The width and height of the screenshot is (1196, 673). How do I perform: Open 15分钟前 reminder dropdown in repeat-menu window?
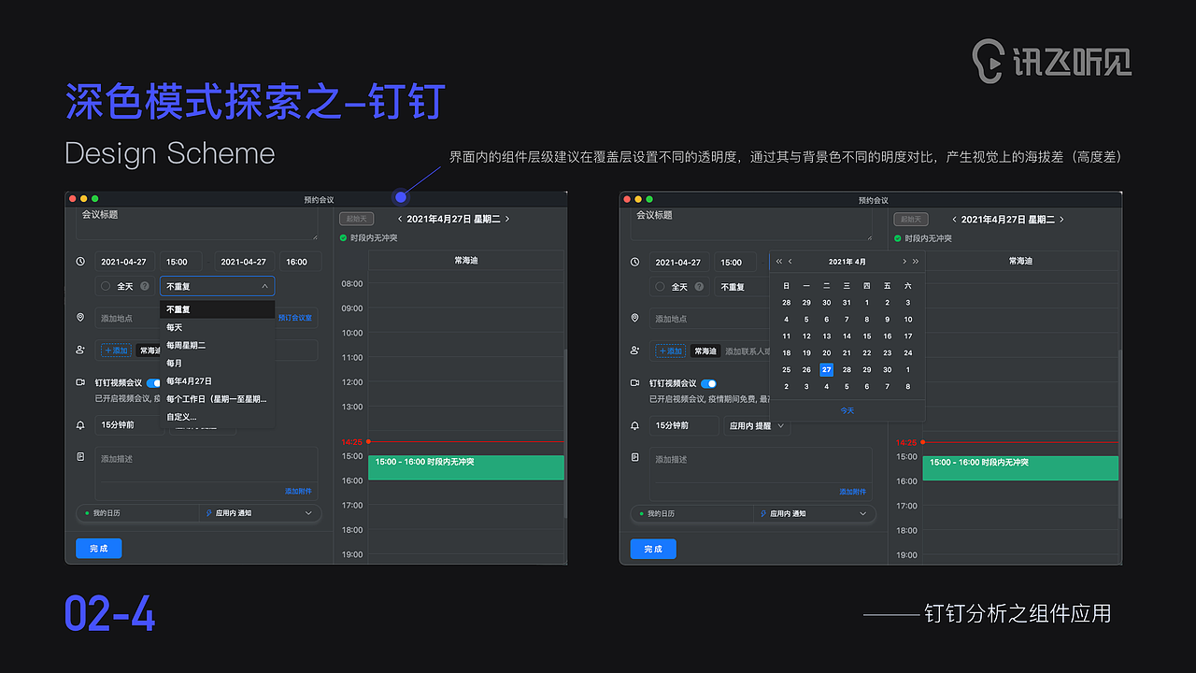click(129, 425)
